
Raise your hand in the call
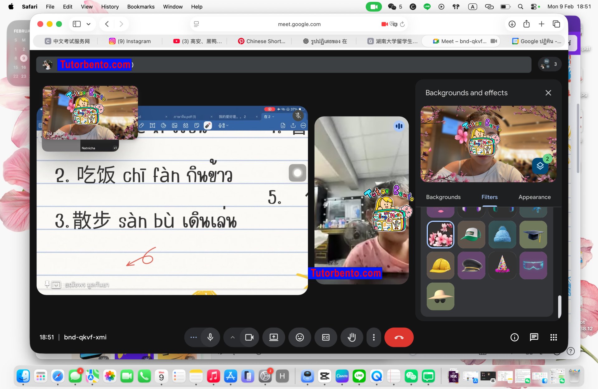[352, 337]
